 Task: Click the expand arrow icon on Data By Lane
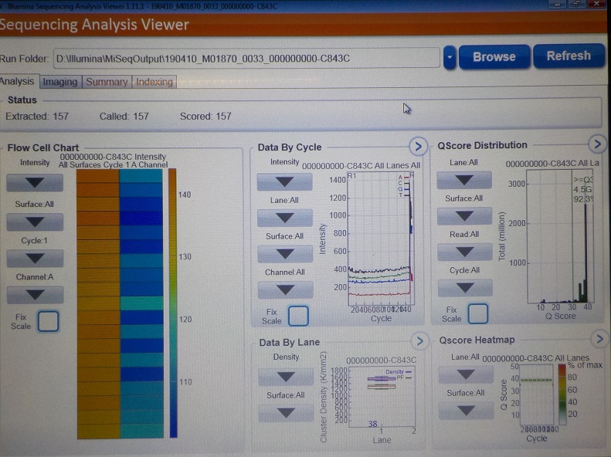(x=419, y=341)
